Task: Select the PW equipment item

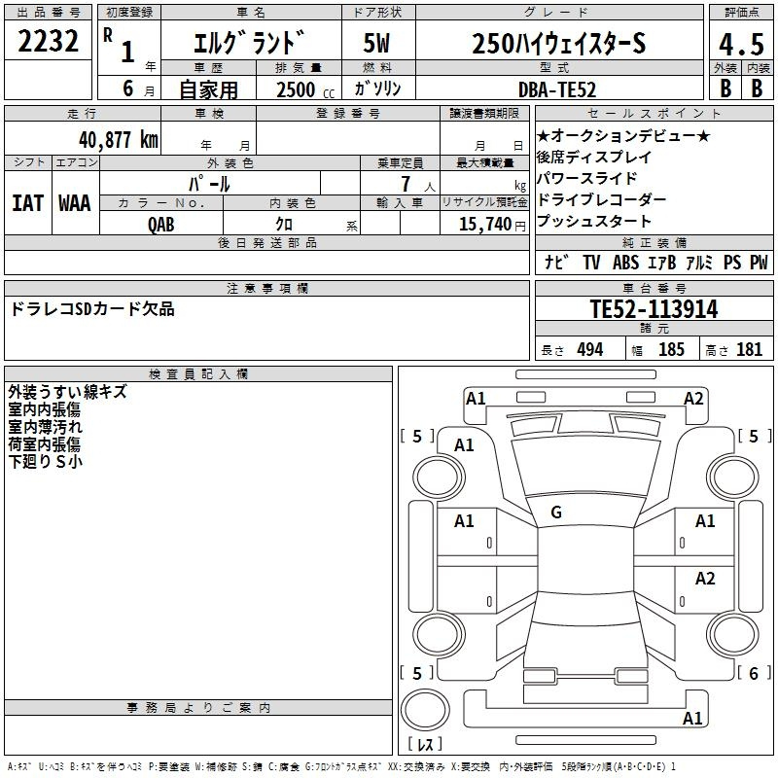Action: click(x=759, y=263)
